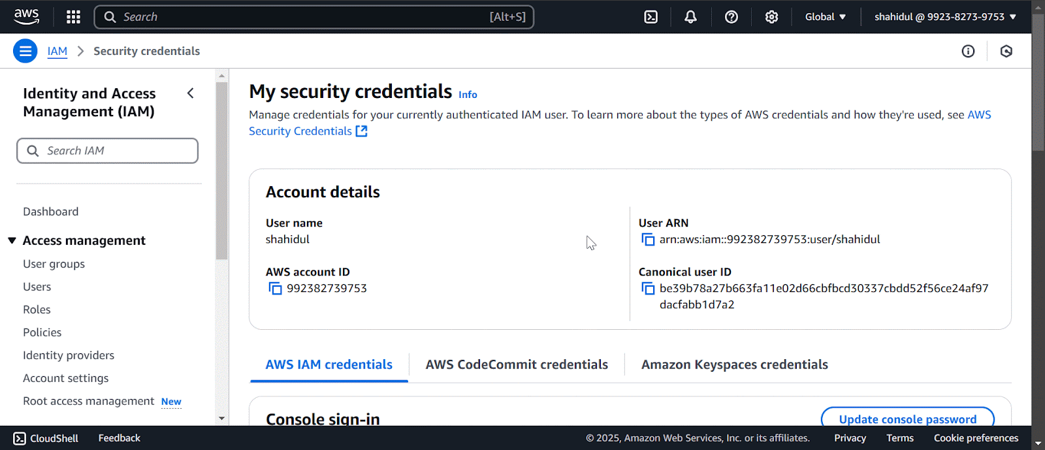Click the IAM breadcrumb link
The width and height of the screenshot is (1045, 450).
pyautogui.click(x=57, y=51)
